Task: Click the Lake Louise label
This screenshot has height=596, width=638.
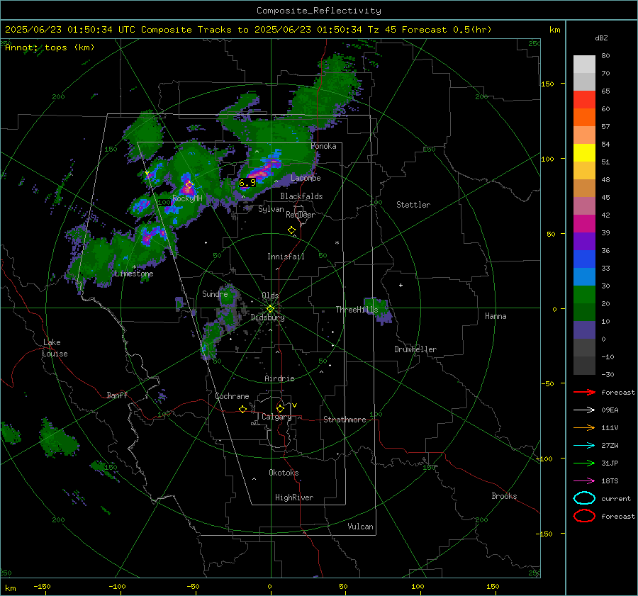Action: (55, 348)
